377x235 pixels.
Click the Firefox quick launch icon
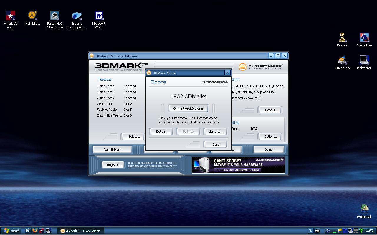tap(35, 231)
